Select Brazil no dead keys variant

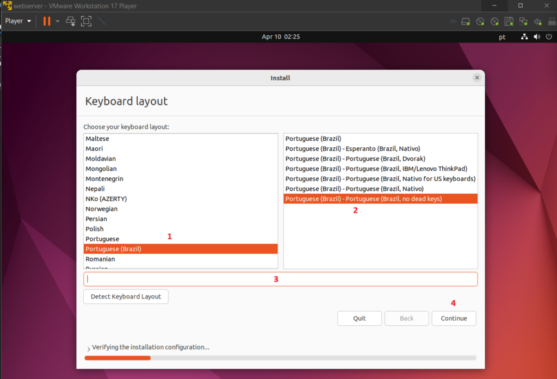(380, 199)
